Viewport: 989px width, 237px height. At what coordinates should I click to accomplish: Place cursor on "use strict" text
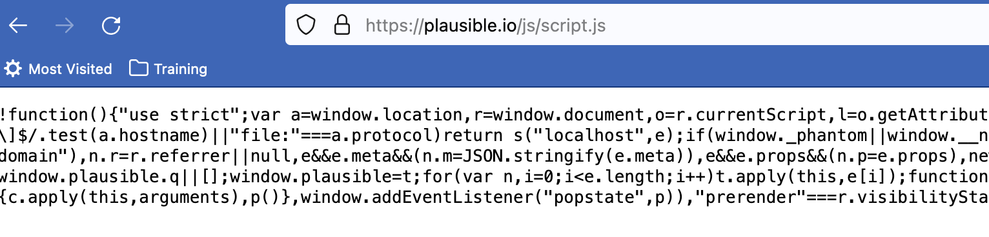pos(182,115)
